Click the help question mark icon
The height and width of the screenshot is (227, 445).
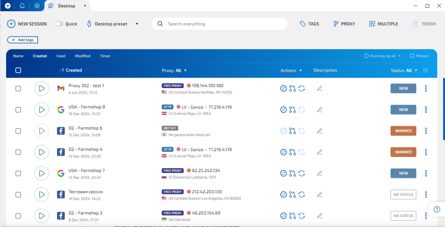click(x=436, y=209)
